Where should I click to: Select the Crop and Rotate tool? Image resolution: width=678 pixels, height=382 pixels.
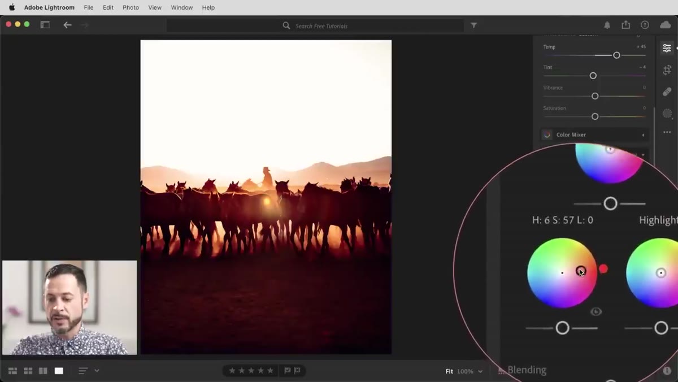pyautogui.click(x=667, y=70)
